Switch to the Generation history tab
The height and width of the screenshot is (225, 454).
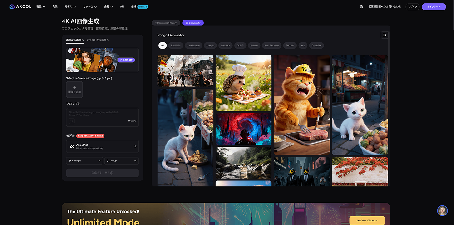click(166, 23)
